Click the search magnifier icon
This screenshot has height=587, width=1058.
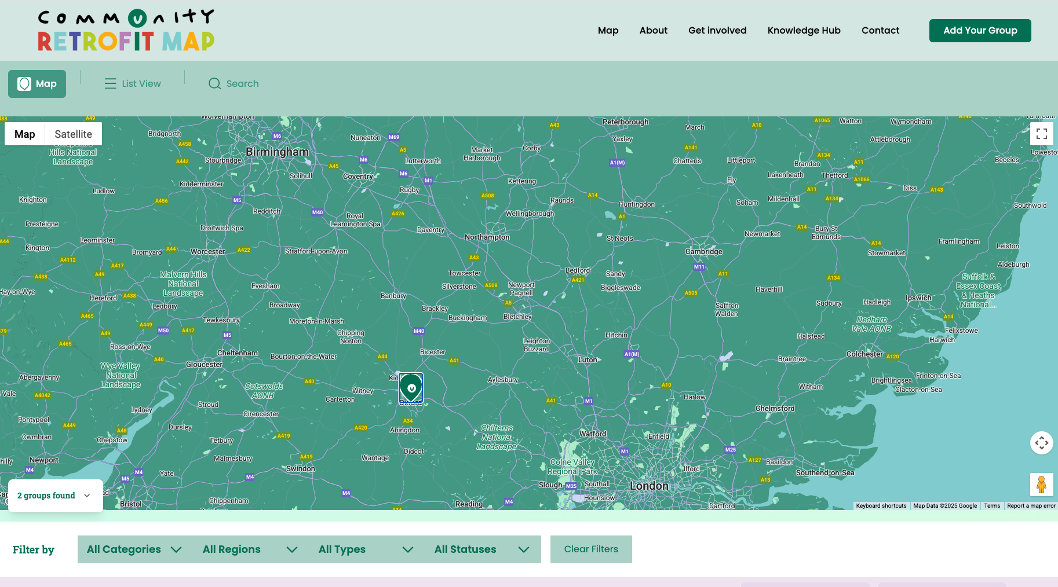tap(214, 83)
